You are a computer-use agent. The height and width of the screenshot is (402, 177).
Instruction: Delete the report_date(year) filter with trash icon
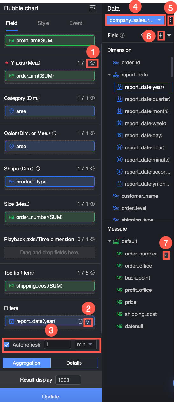pos(81,321)
